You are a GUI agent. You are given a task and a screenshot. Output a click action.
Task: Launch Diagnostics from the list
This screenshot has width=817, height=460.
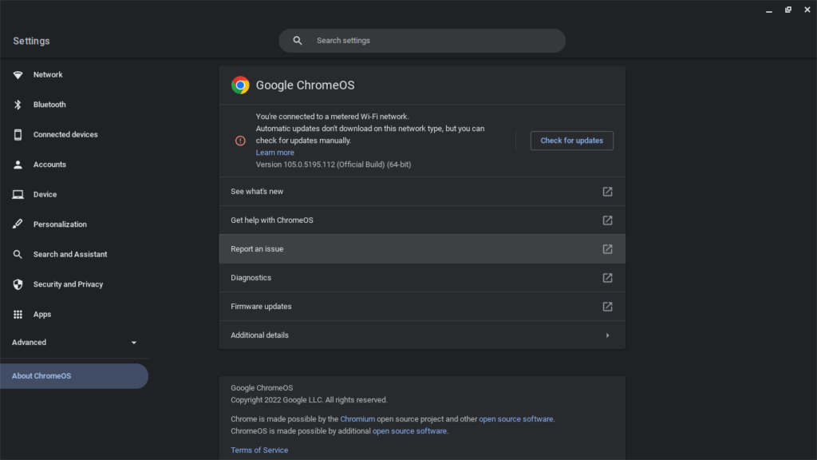422,277
